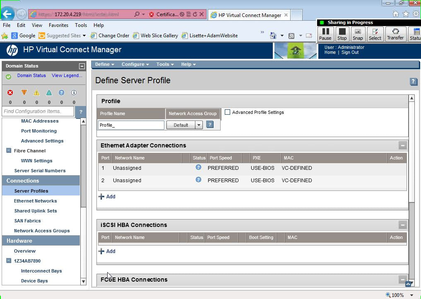Click the HP logo in the header

click(12, 50)
